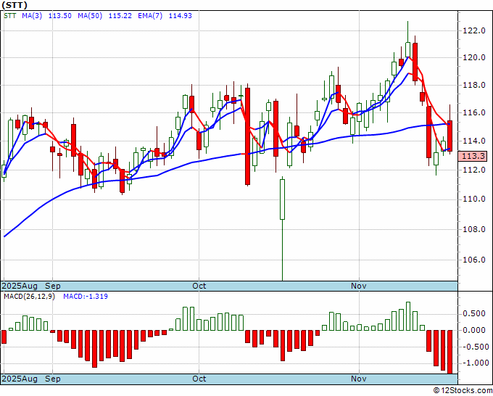Select the STT legend label
The height and width of the screenshot is (396, 493).
pyautogui.click(x=9, y=16)
